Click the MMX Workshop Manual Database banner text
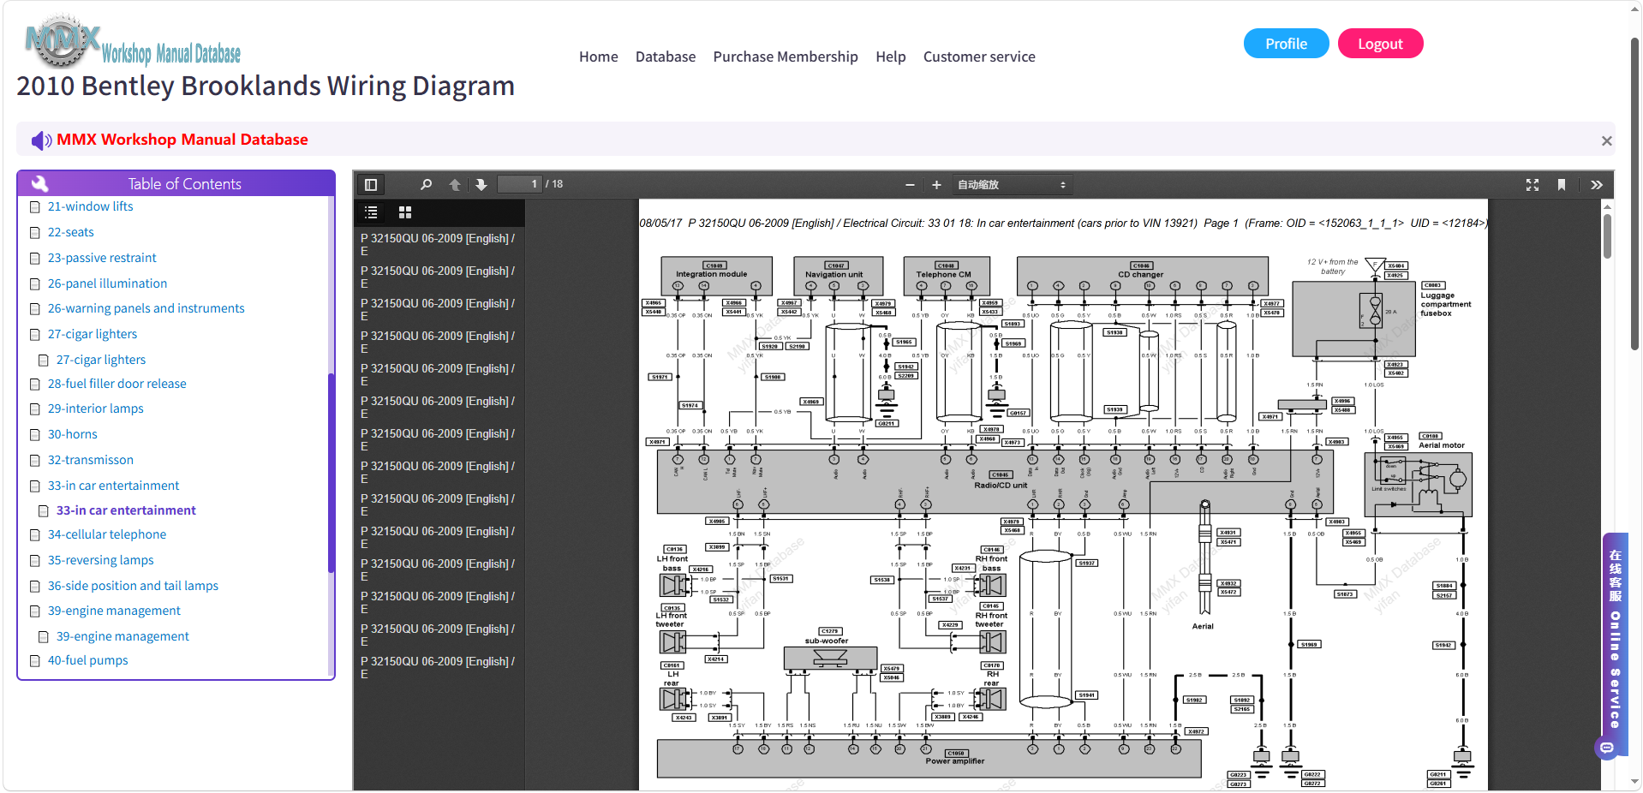Image resolution: width=1643 pixels, height=793 pixels. 182,140
